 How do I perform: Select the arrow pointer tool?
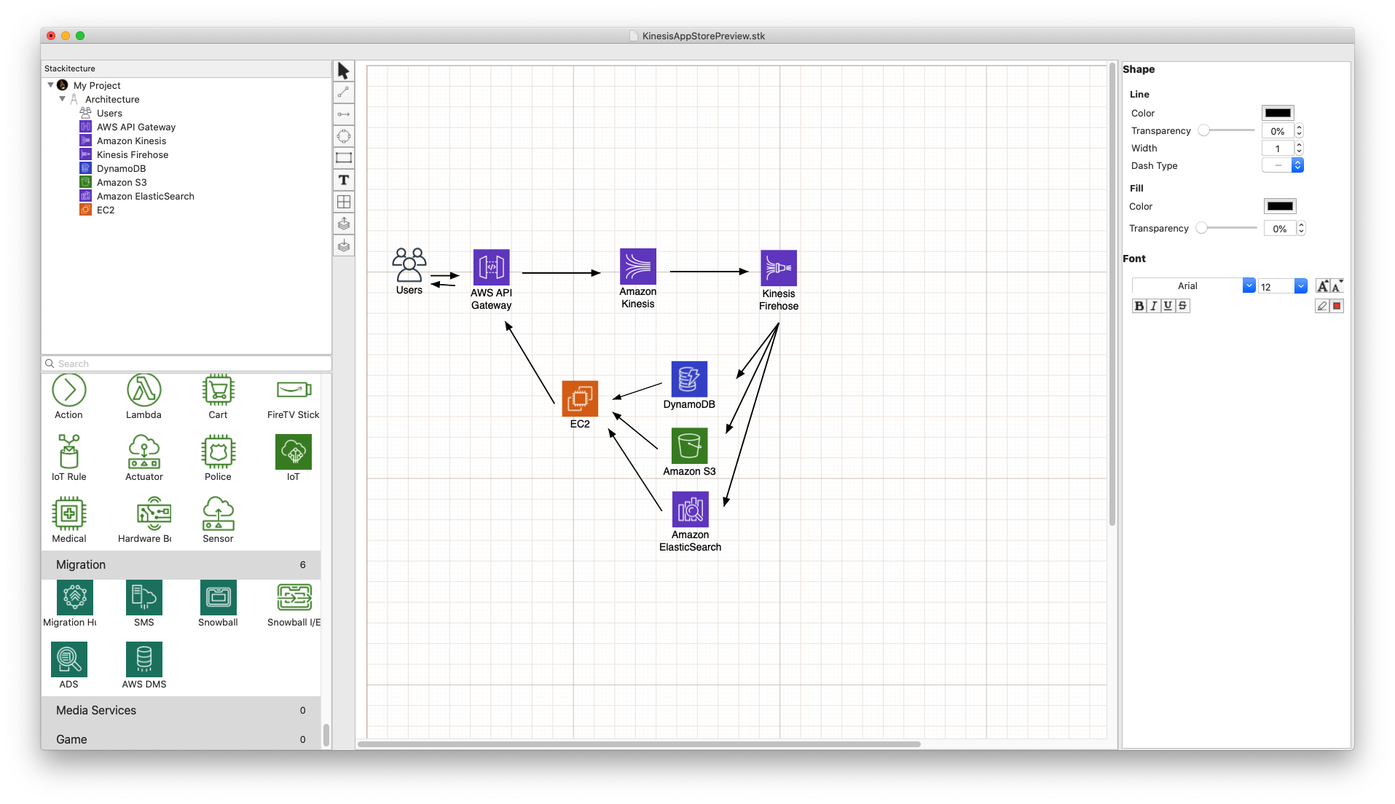(344, 71)
